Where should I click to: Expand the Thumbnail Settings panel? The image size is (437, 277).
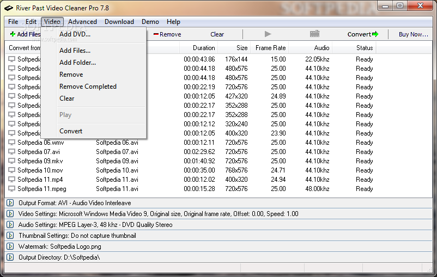(10, 236)
